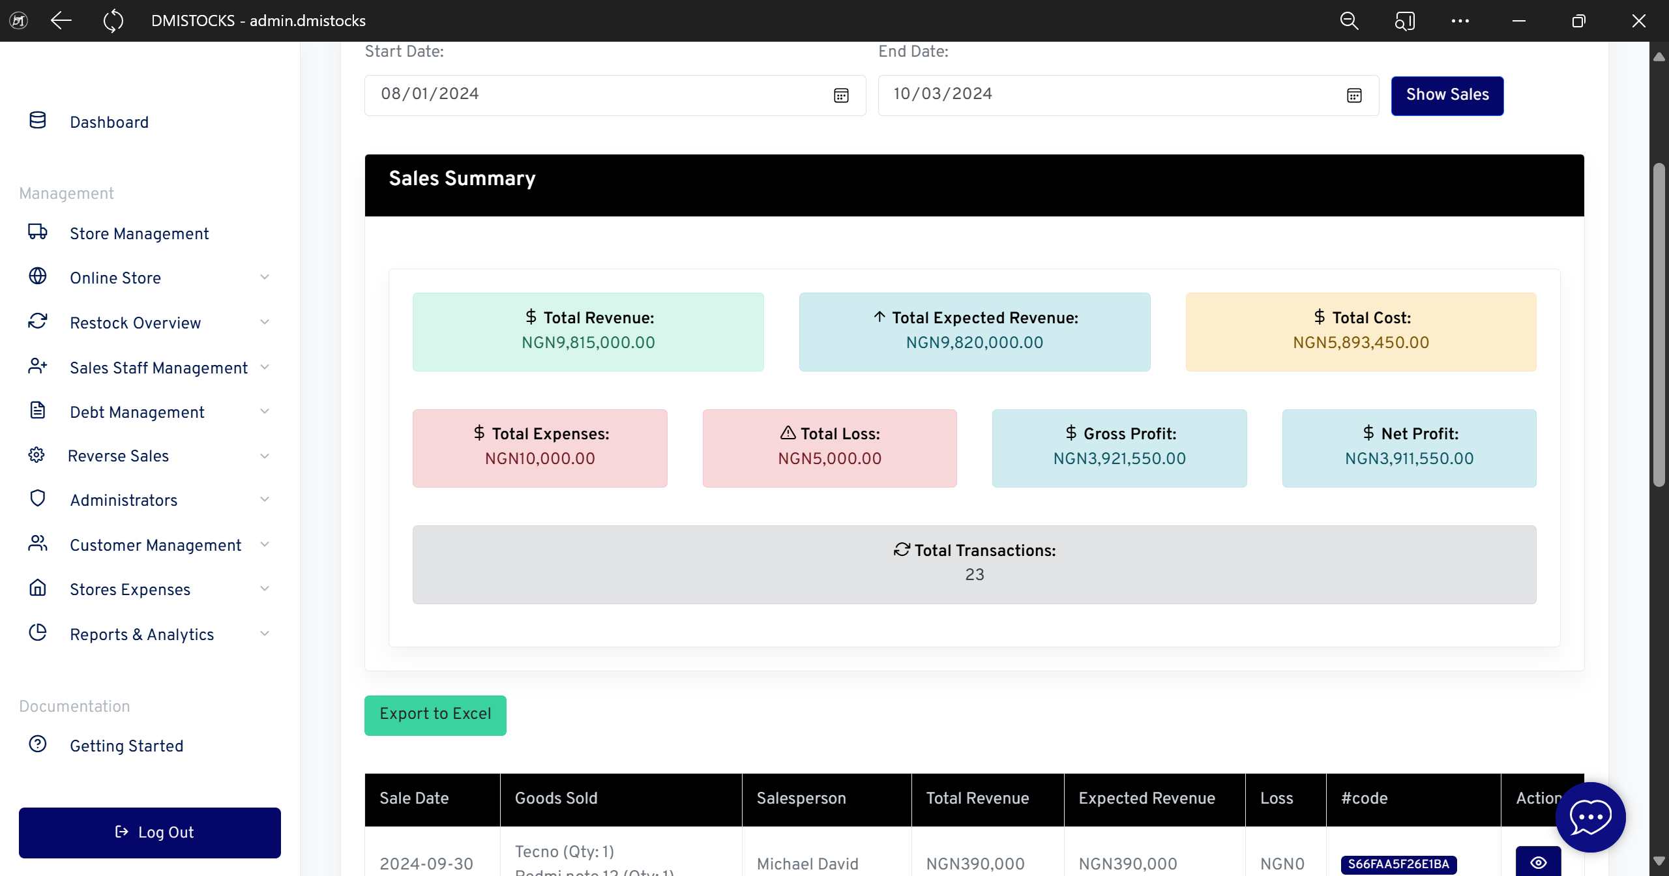Expand the Sales Staff Management chevron
The height and width of the screenshot is (876, 1669).
[265, 367]
